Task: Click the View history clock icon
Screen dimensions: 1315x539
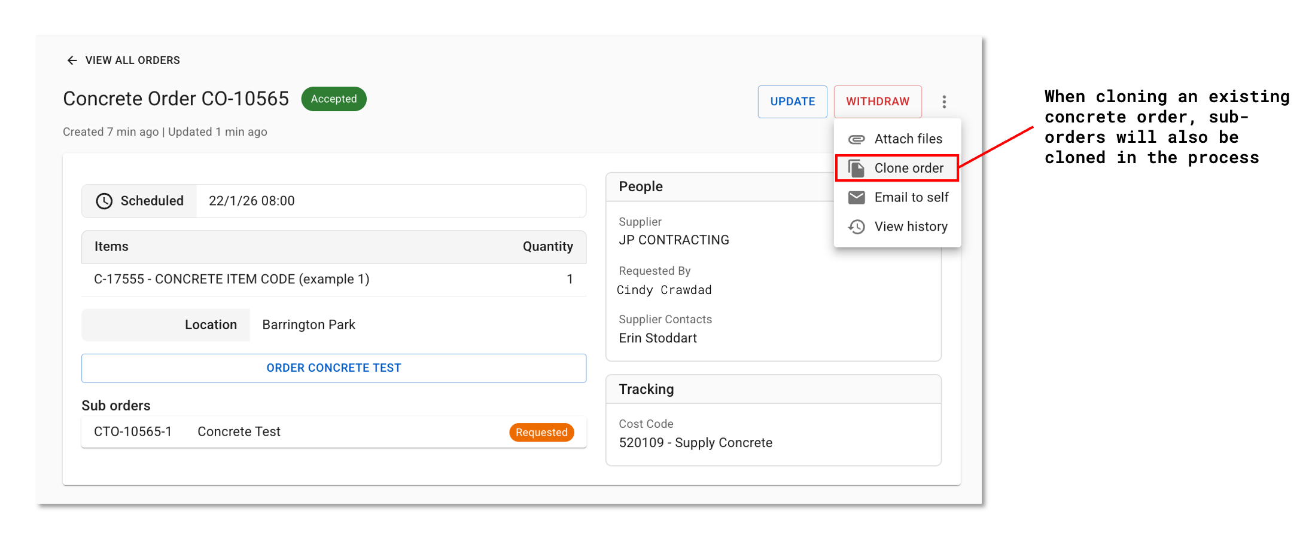Action: click(856, 227)
